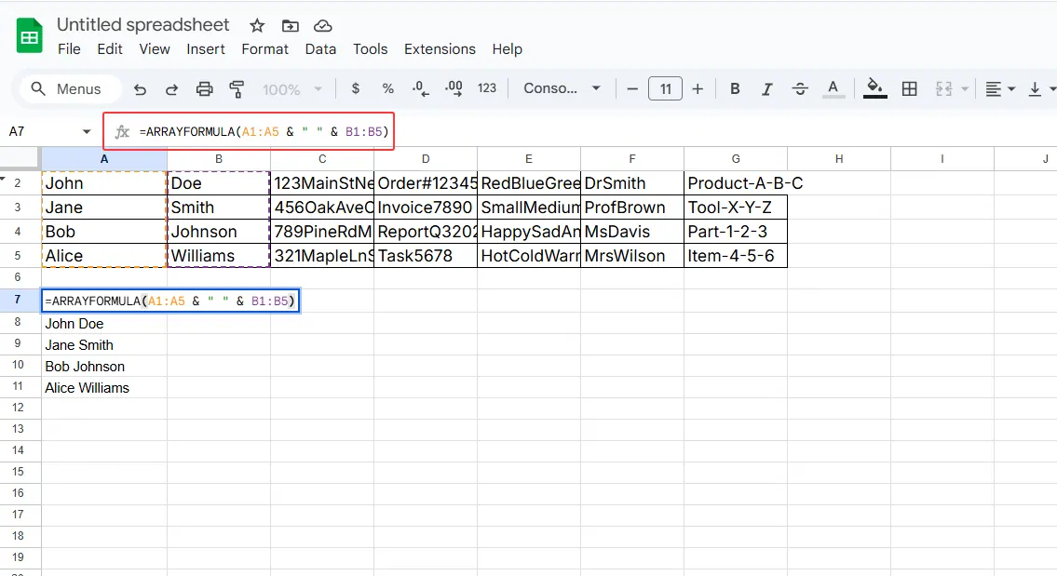1057x576 pixels.
Task: Print the spreadsheet using the printer icon
Action: (204, 89)
